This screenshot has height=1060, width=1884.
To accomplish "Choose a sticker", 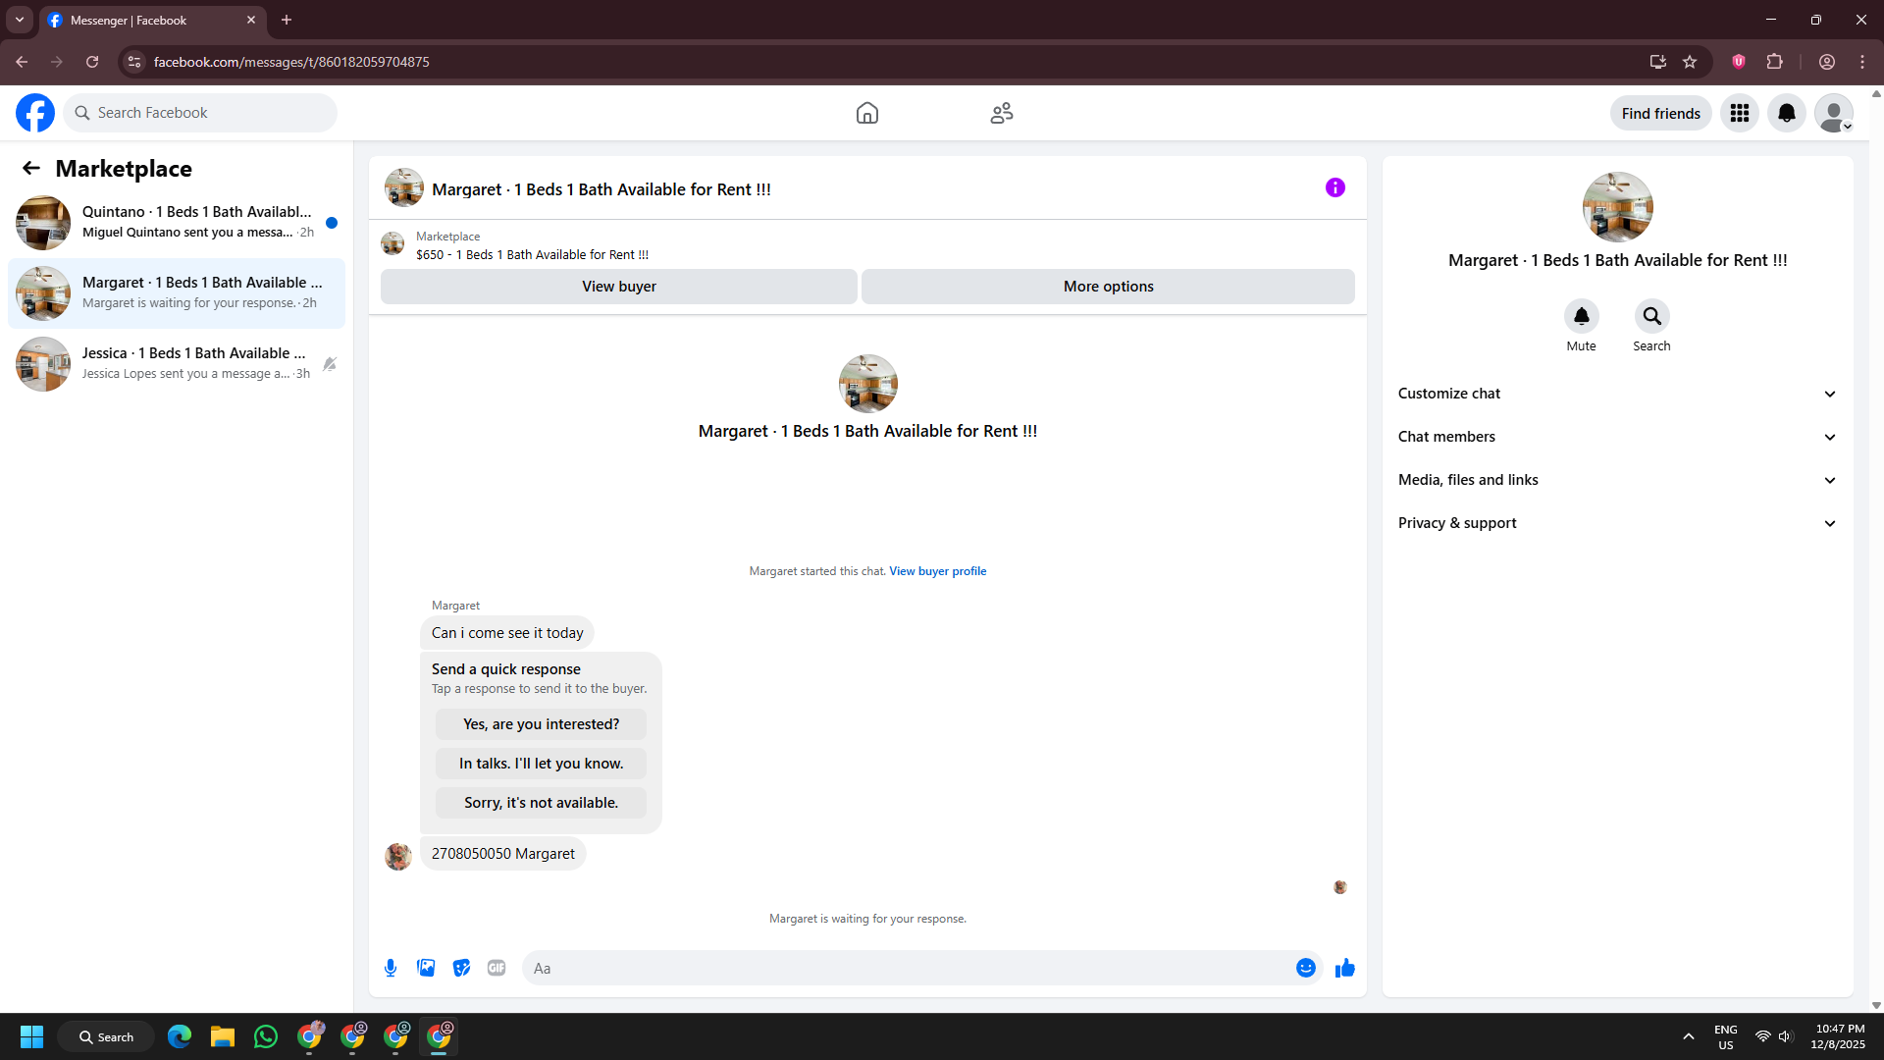I will coord(461,968).
